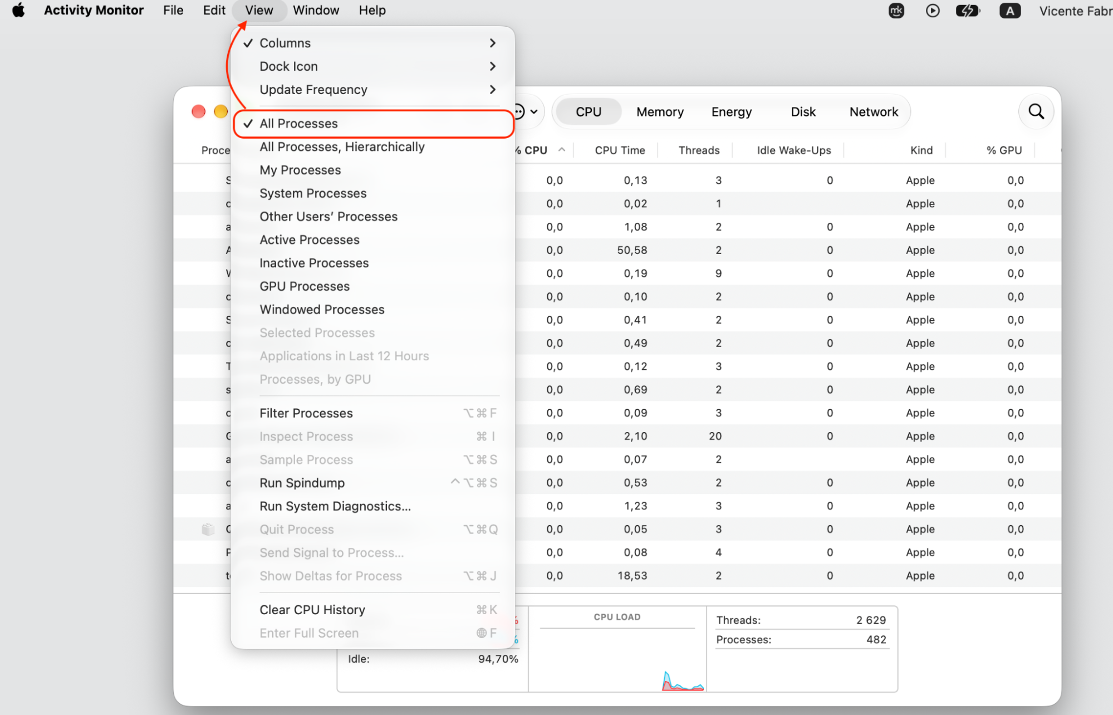
Task: Click the play-circle icon in menu bar
Action: [x=933, y=11]
